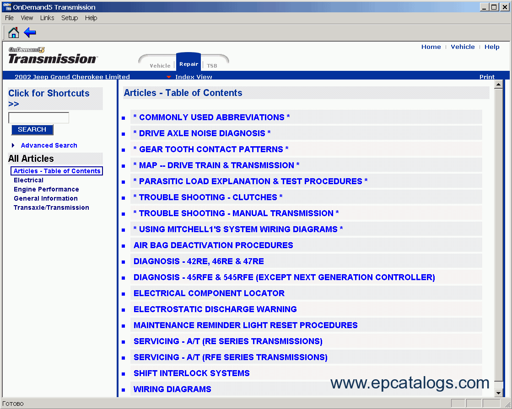Viewport: 512px width, 409px height.
Task: Open the View menu
Action: [x=27, y=18]
